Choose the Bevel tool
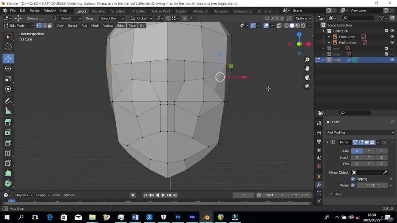The image size is (397, 223). pyautogui.click(x=8, y=143)
